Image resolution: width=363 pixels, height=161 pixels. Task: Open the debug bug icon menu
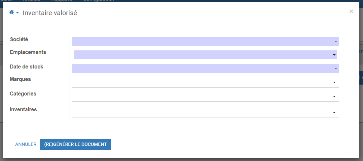coord(12,13)
